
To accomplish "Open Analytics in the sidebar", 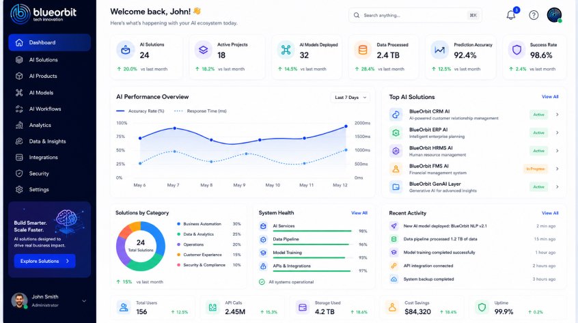I will pos(49,125).
